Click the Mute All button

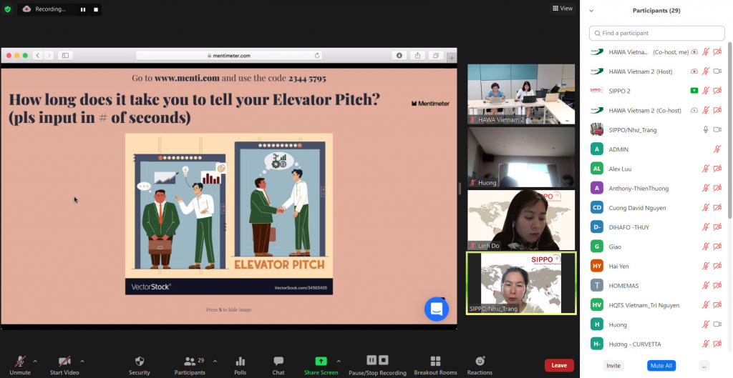(661, 366)
